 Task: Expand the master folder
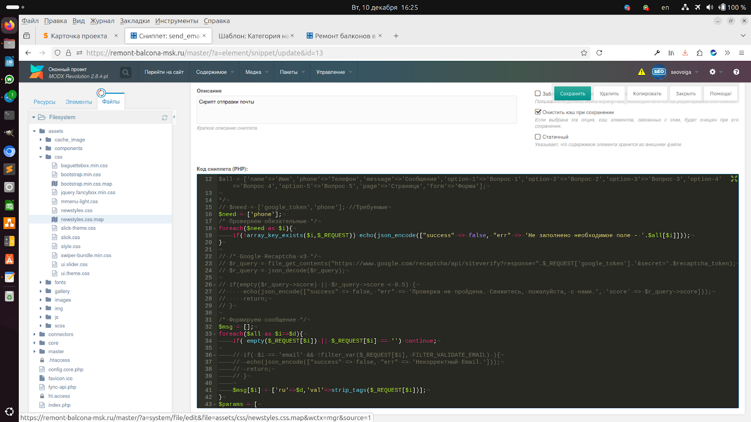[x=34, y=352]
